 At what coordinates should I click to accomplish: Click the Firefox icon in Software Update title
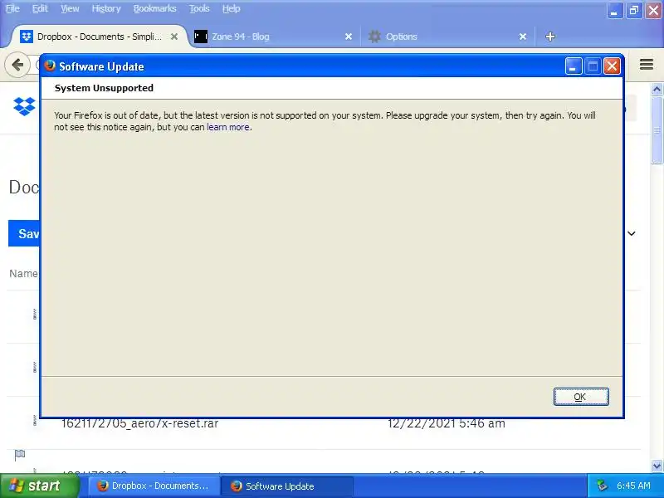50,66
